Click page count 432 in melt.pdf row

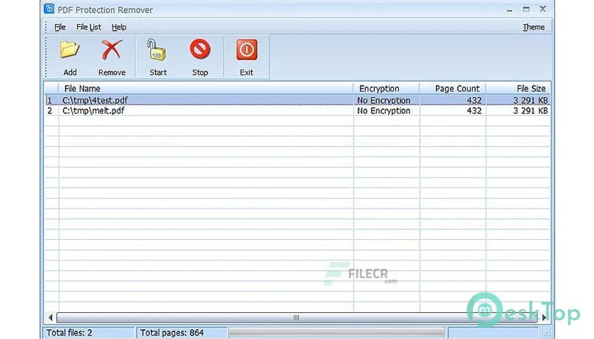tap(452, 110)
